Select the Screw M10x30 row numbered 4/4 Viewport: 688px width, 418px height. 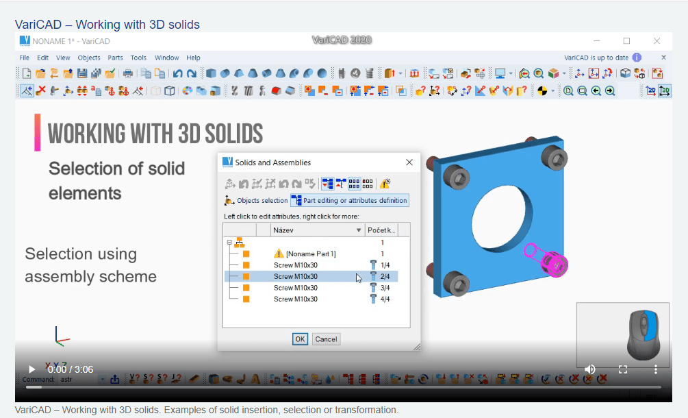tap(311, 299)
